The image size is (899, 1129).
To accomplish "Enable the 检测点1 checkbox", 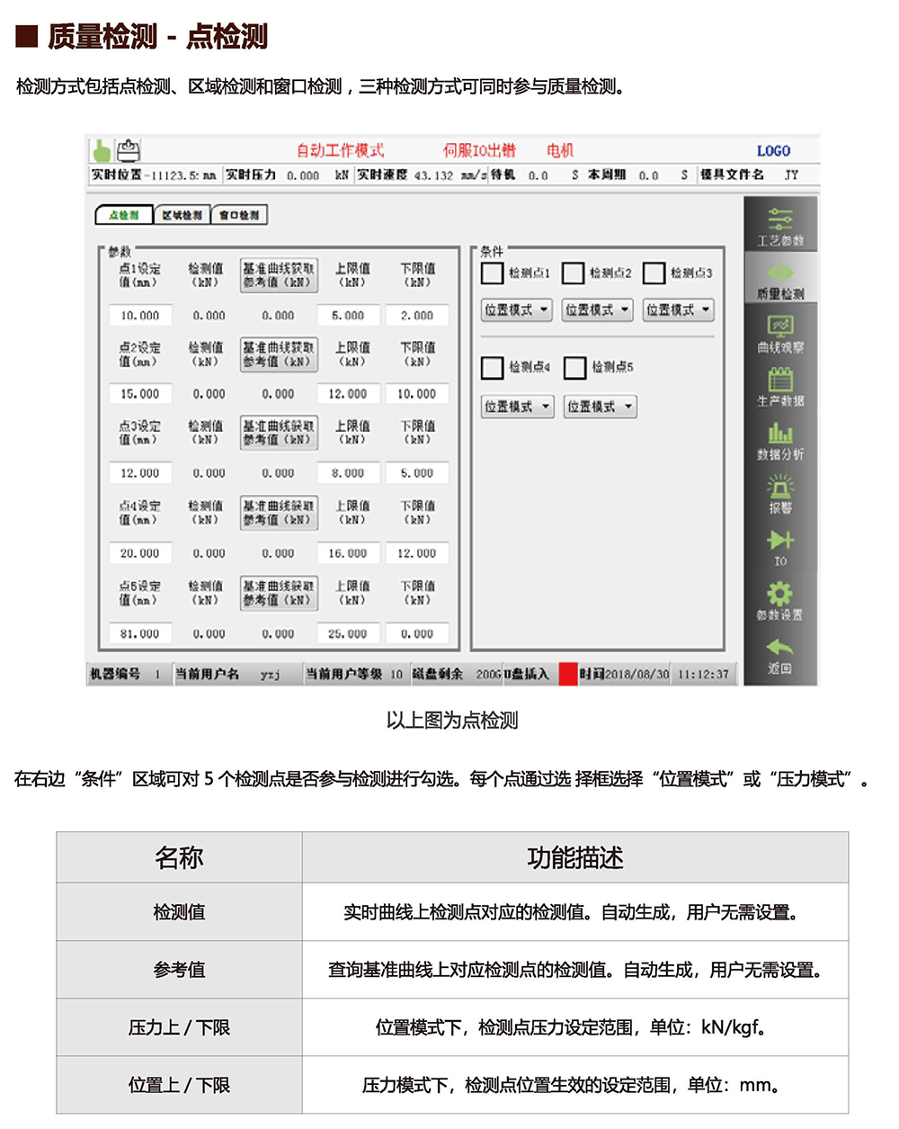I will [x=493, y=273].
